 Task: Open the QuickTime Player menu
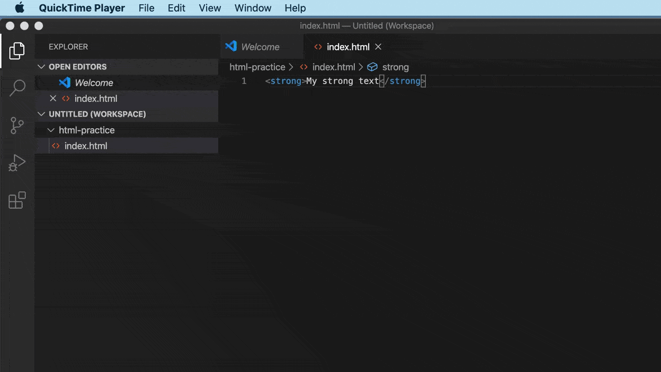point(82,8)
